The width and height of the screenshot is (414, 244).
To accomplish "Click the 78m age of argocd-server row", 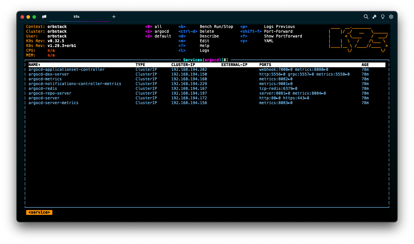I will tap(365, 98).
